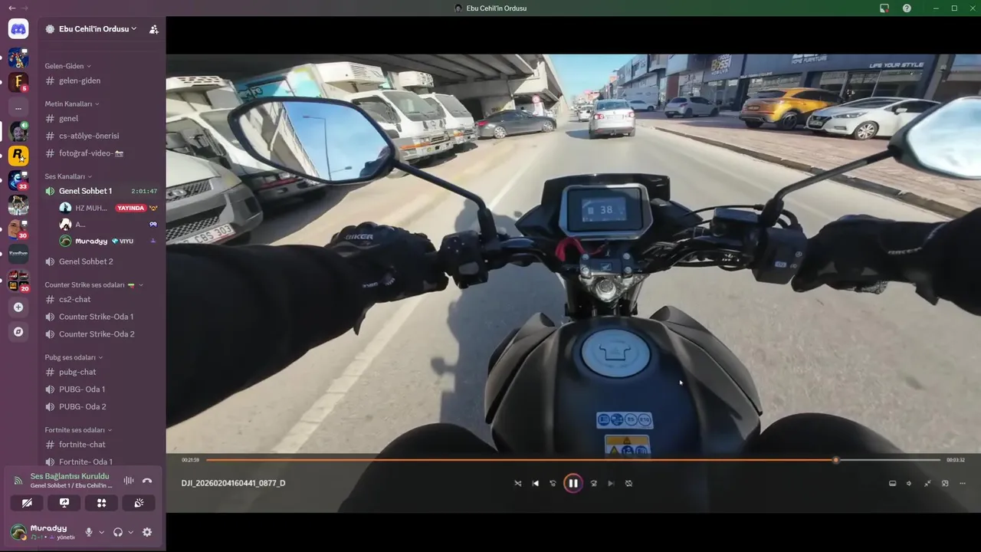Screen dimensions: 981x552
Task: Open the Ebu Cehil'in Ordusu server menu
Action: (x=91, y=29)
